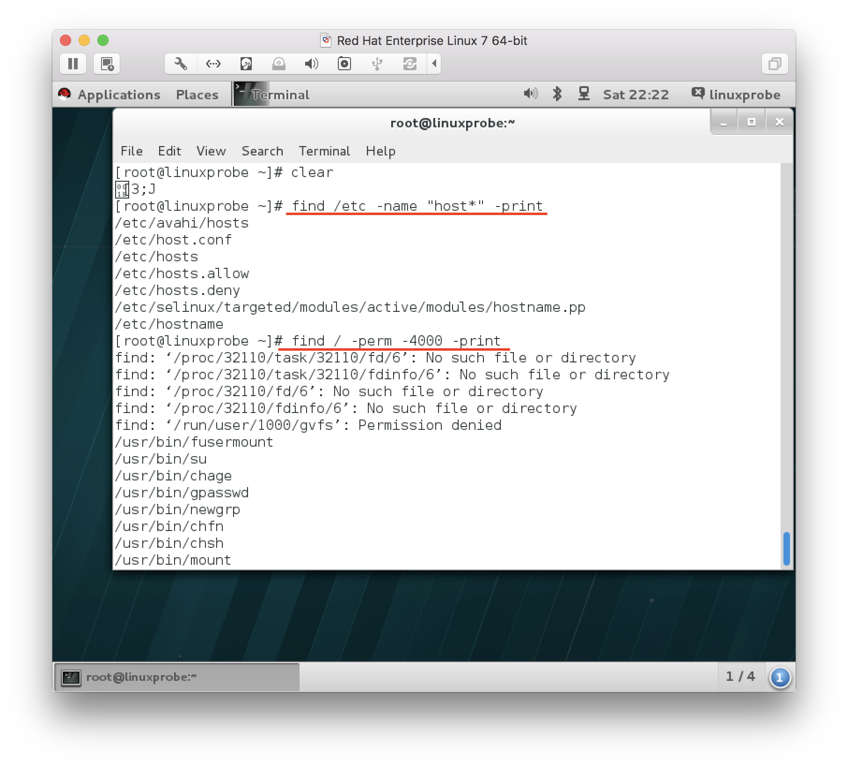Open the clock Sat 22:22
Screen dimensions: 848x767
636,95
